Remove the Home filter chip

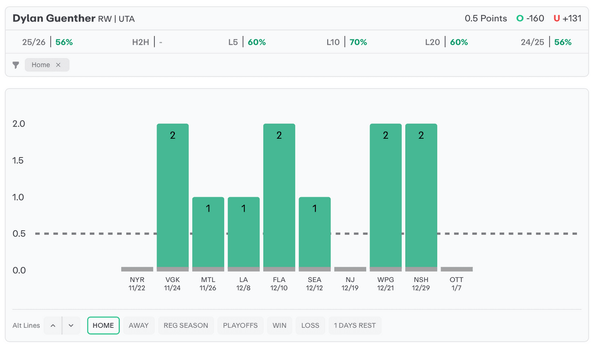pos(58,65)
